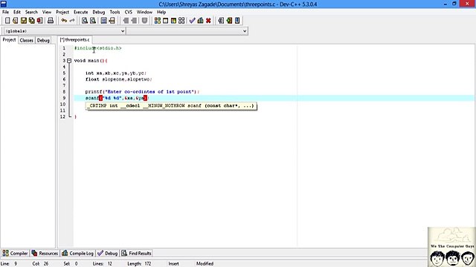
Task: Open the Debug bottom panel tab
Action: coord(107,254)
